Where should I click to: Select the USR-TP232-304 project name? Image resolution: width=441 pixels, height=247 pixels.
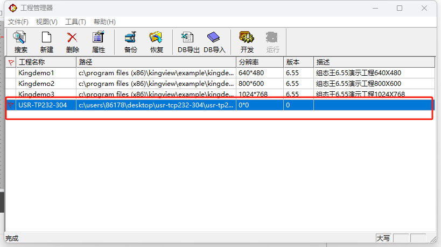(x=43, y=105)
